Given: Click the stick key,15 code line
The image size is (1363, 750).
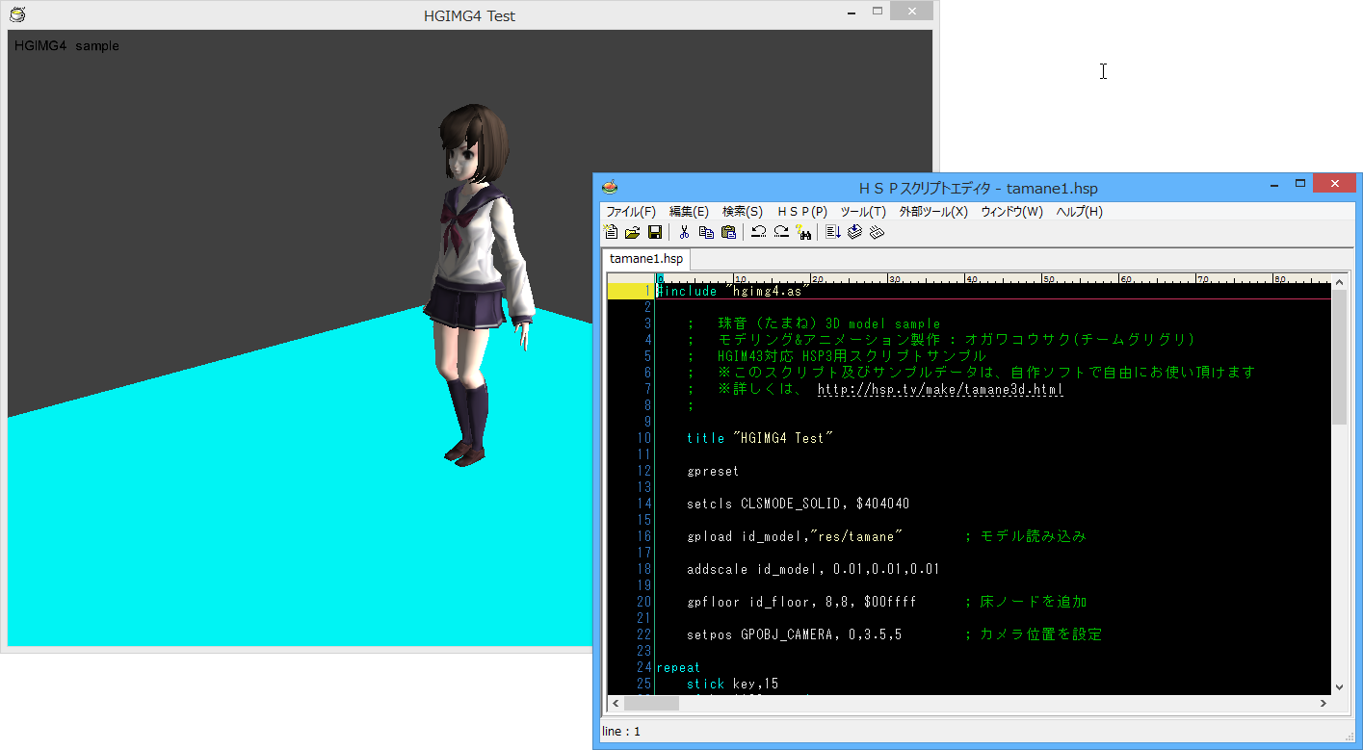Looking at the screenshot, I should pyautogui.click(x=732, y=684).
